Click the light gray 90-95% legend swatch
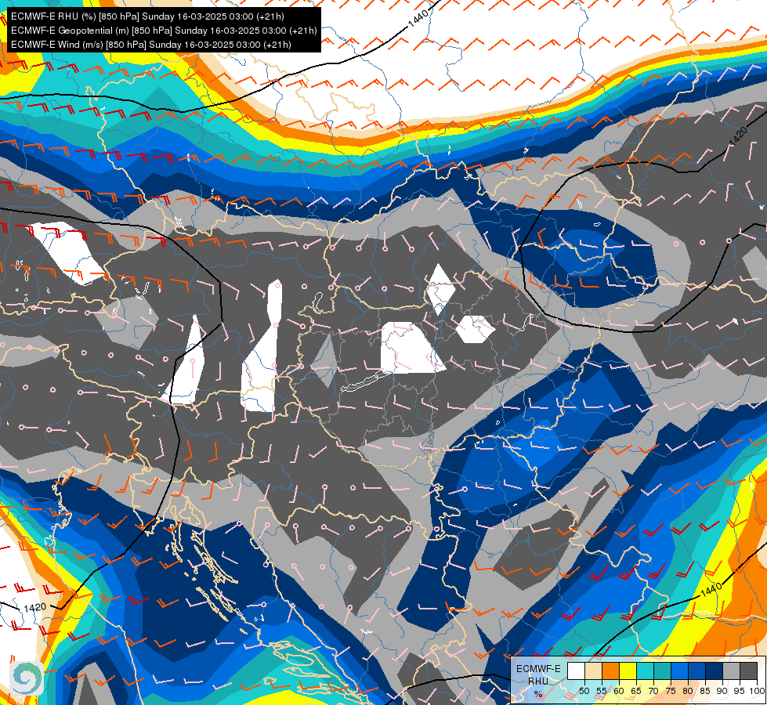 (x=731, y=671)
